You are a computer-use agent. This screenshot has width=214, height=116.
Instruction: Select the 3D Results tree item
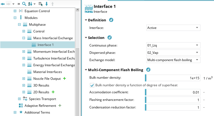pos(41,85)
